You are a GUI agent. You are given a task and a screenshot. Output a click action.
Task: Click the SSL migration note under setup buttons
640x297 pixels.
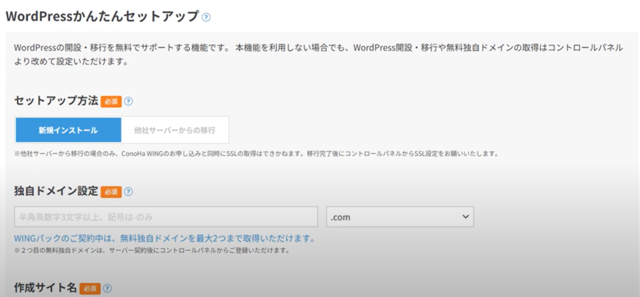coord(256,153)
